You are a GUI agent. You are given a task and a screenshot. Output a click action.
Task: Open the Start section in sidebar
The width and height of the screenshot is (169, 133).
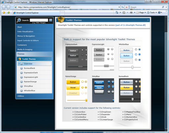click(x=34, y=27)
